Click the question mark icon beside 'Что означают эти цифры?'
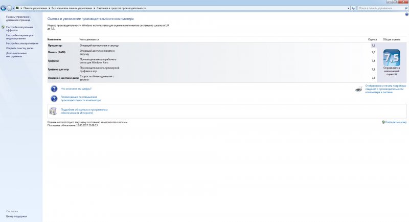 point(54,88)
